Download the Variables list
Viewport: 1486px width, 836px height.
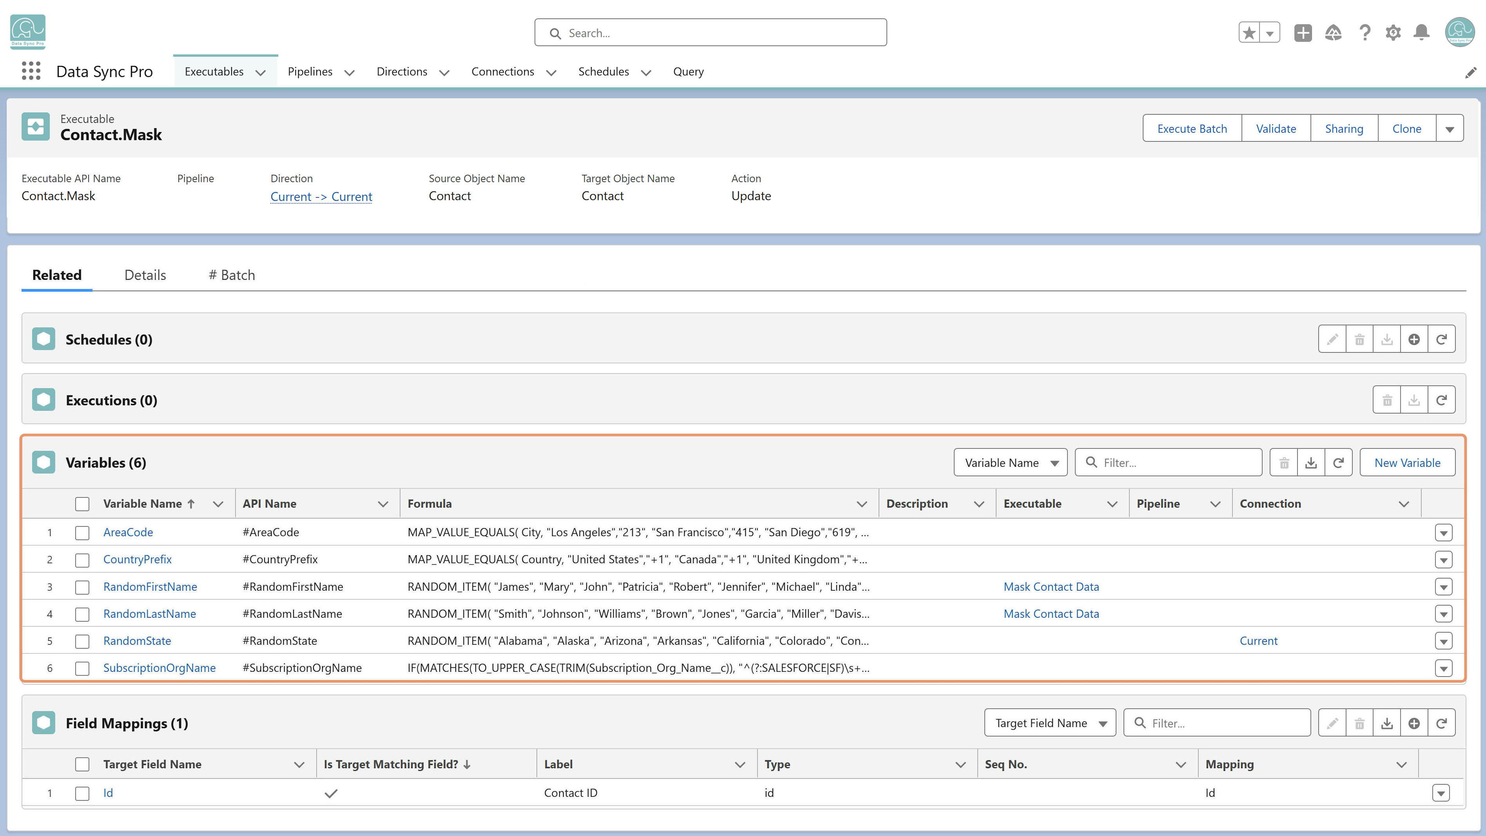click(x=1310, y=463)
